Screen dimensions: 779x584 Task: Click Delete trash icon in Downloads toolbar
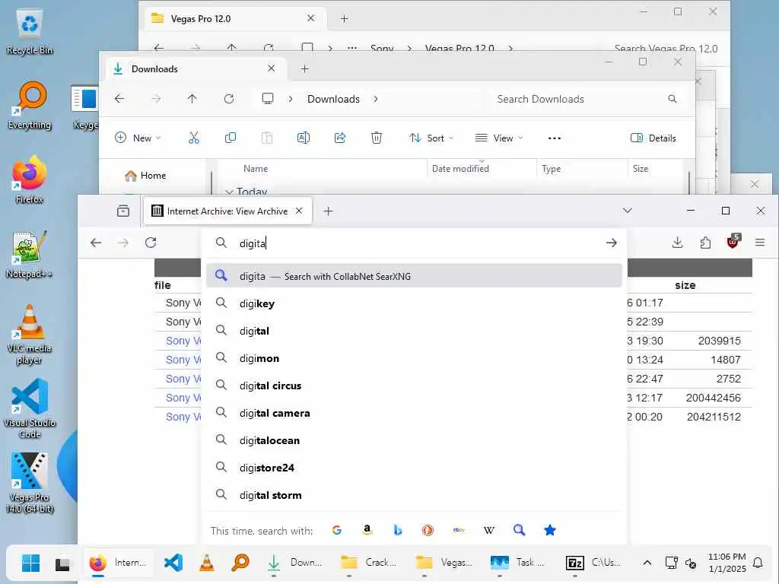(377, 138)
